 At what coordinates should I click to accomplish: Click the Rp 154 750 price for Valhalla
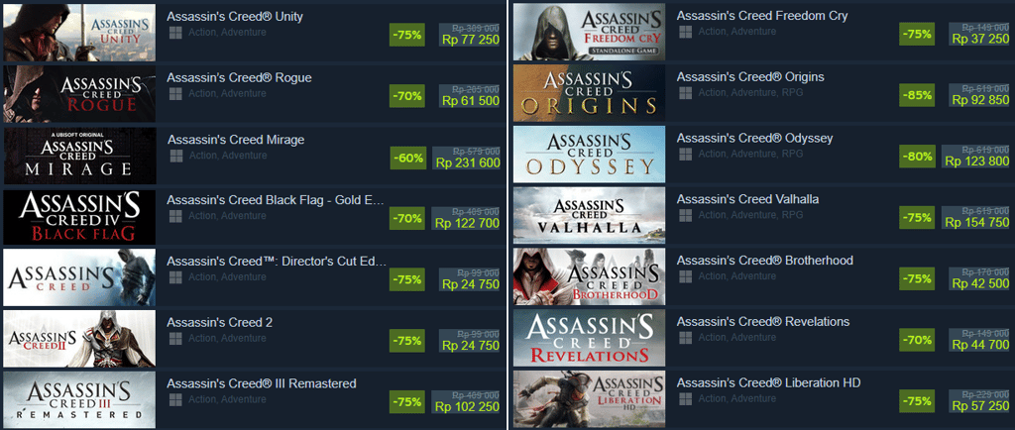978,223
